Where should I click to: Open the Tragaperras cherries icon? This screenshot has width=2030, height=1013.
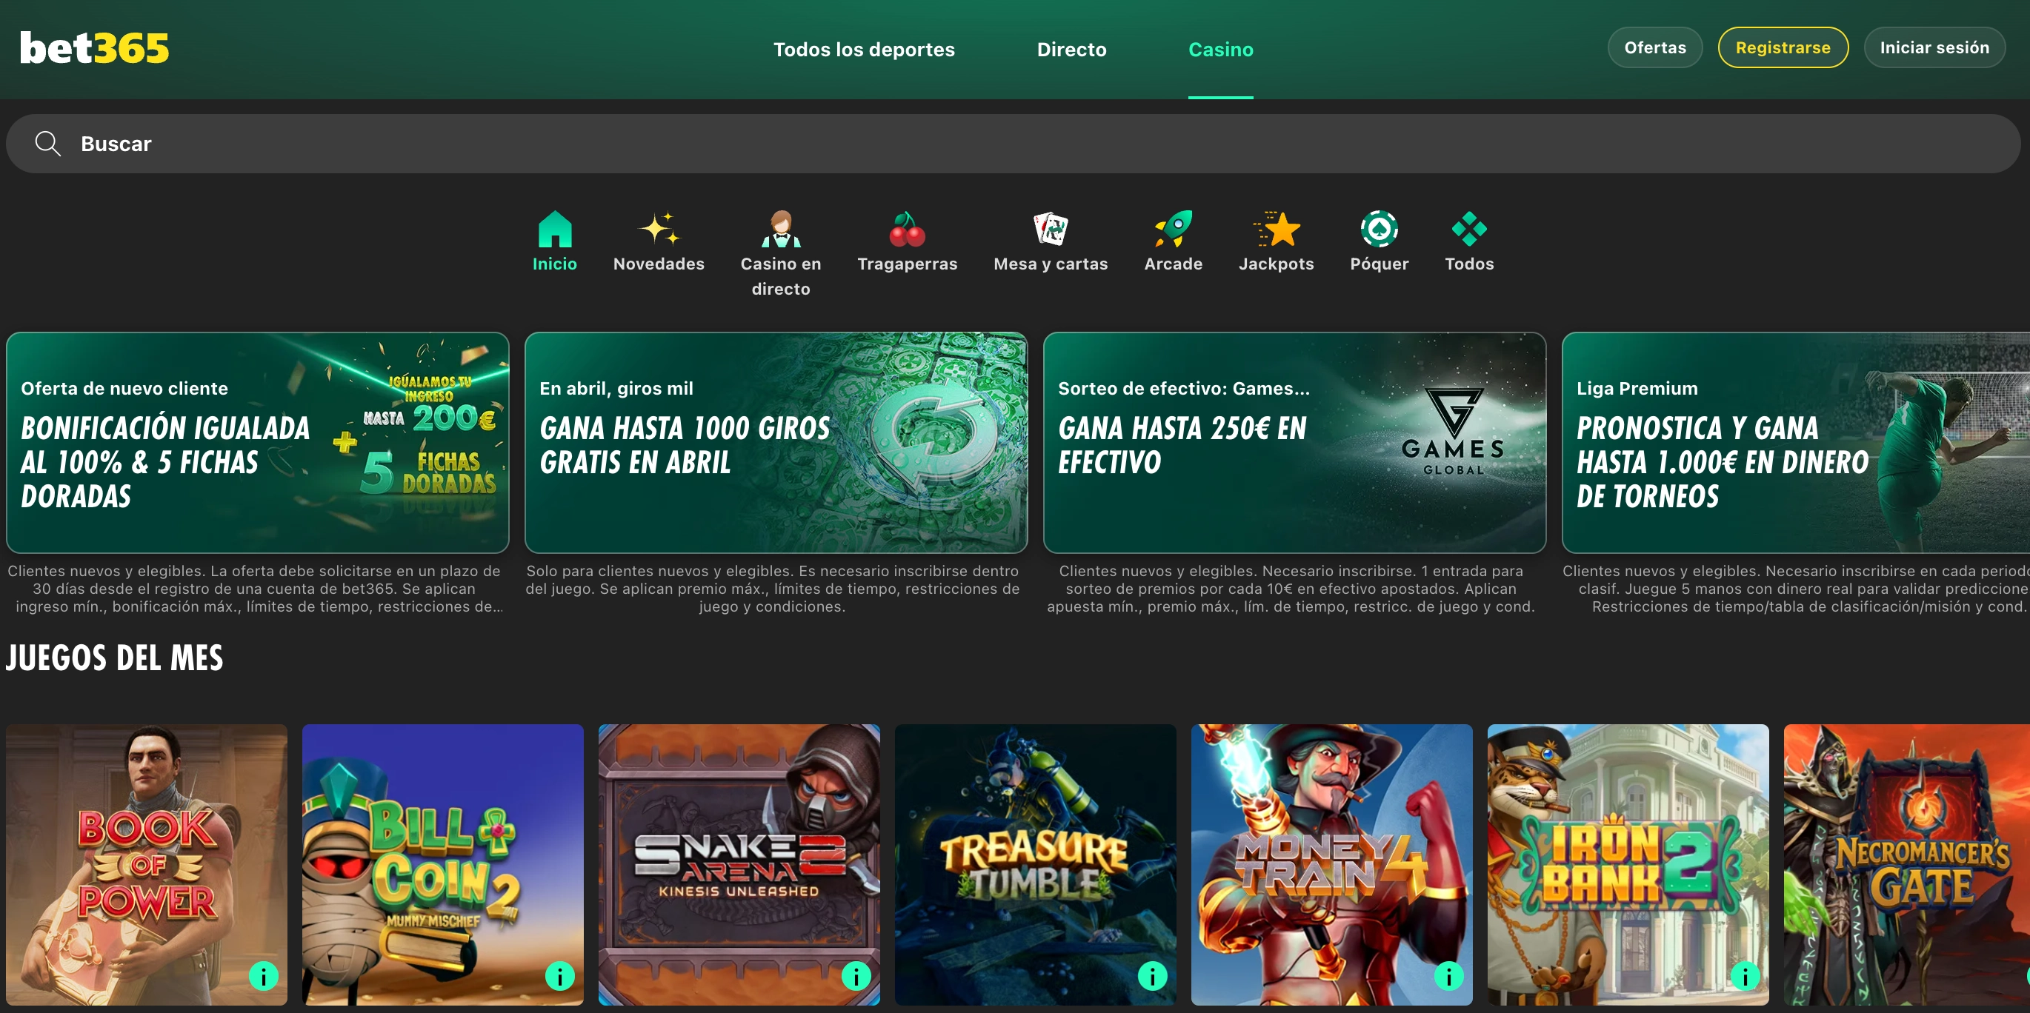tap(907, 230)
